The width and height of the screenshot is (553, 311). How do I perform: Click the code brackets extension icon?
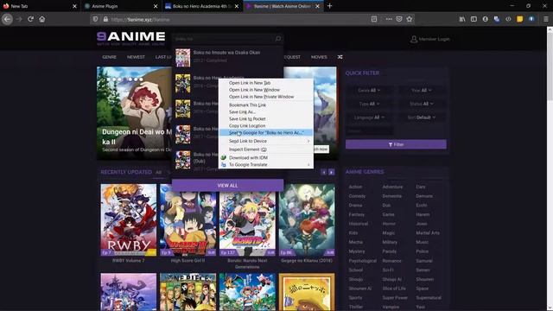508,19
